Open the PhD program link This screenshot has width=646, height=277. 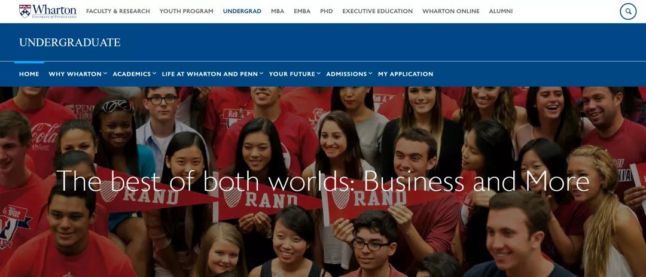327,11
